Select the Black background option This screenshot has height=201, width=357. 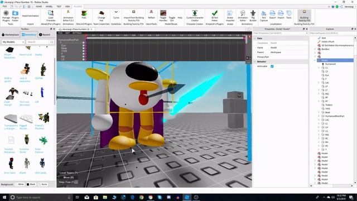point(31,184)
